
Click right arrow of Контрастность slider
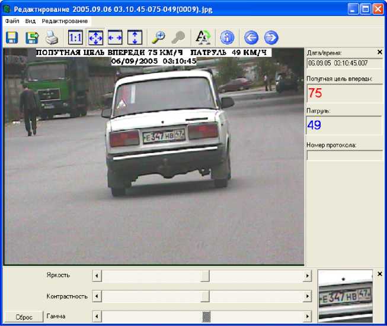pos(307,296)
